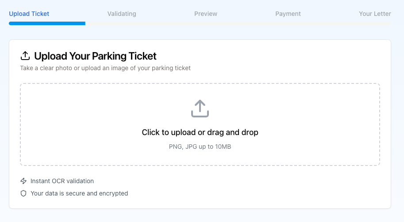This screenshot has width=404, height=222.
Task: Click the "Take a clear photo" subtitle text
Action: (105, 68)
